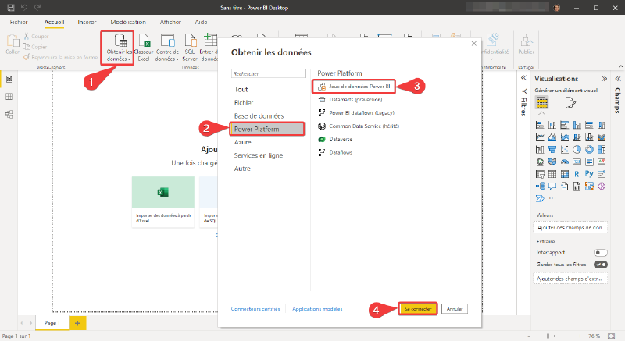Select Autre category in dialog

(242, 169)
